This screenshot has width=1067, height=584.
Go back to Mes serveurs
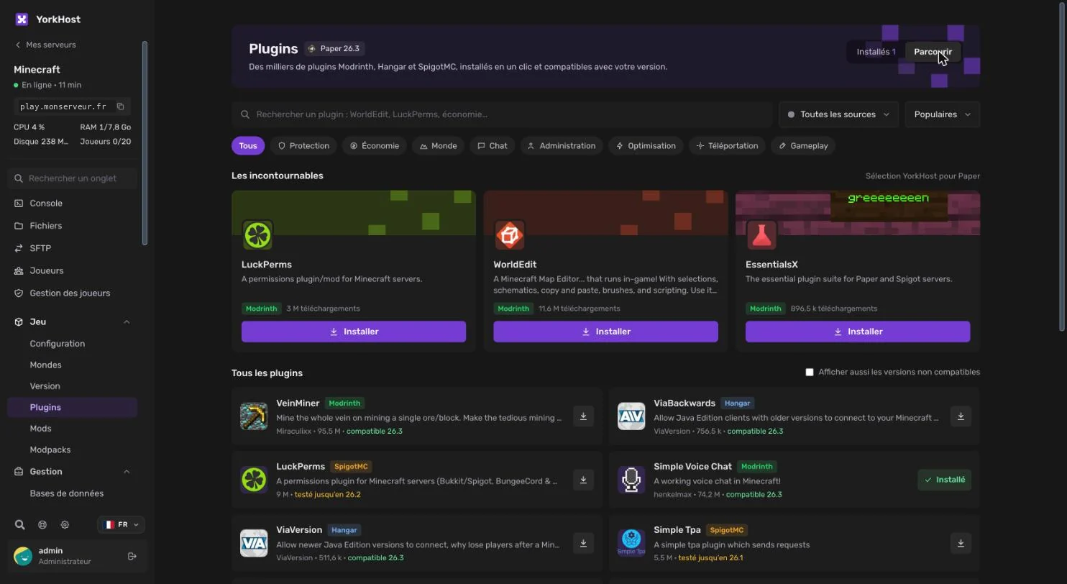point(45,45)
